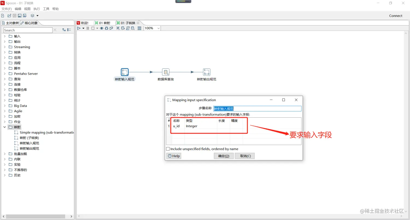Stop the transformation

[93, 28]
